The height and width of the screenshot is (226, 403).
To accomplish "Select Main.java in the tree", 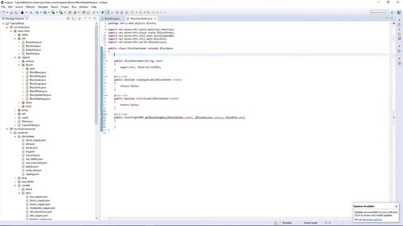I will click(x=27, y=121).
